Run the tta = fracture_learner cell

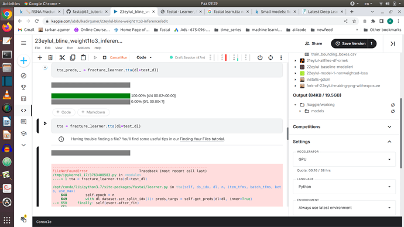[x=45, y=123]
